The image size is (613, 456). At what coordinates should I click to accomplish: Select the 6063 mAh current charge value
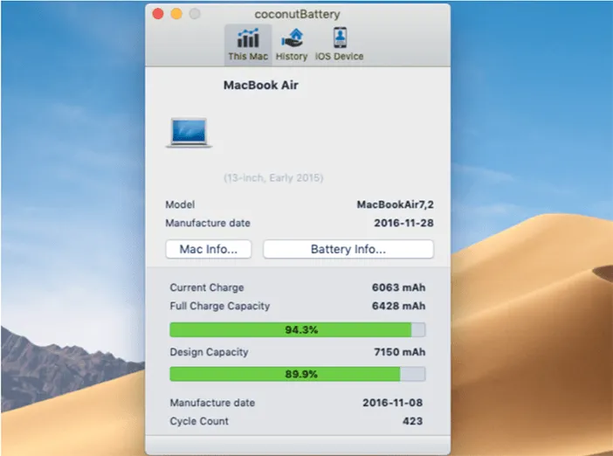398,287
